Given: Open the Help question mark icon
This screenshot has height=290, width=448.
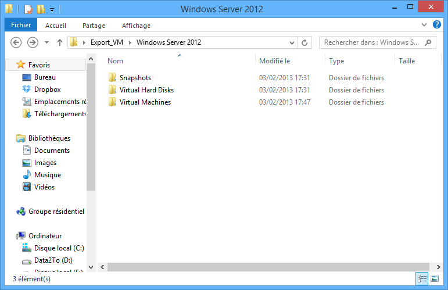Looking at the screenshot, I should point(436,24).
